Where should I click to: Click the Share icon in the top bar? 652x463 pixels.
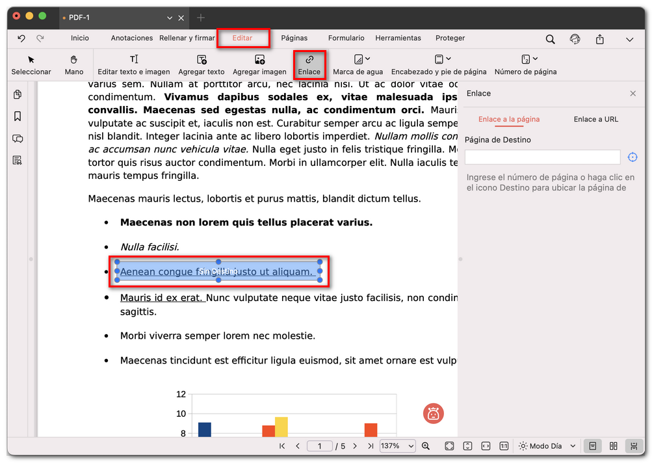coord(599,39)
